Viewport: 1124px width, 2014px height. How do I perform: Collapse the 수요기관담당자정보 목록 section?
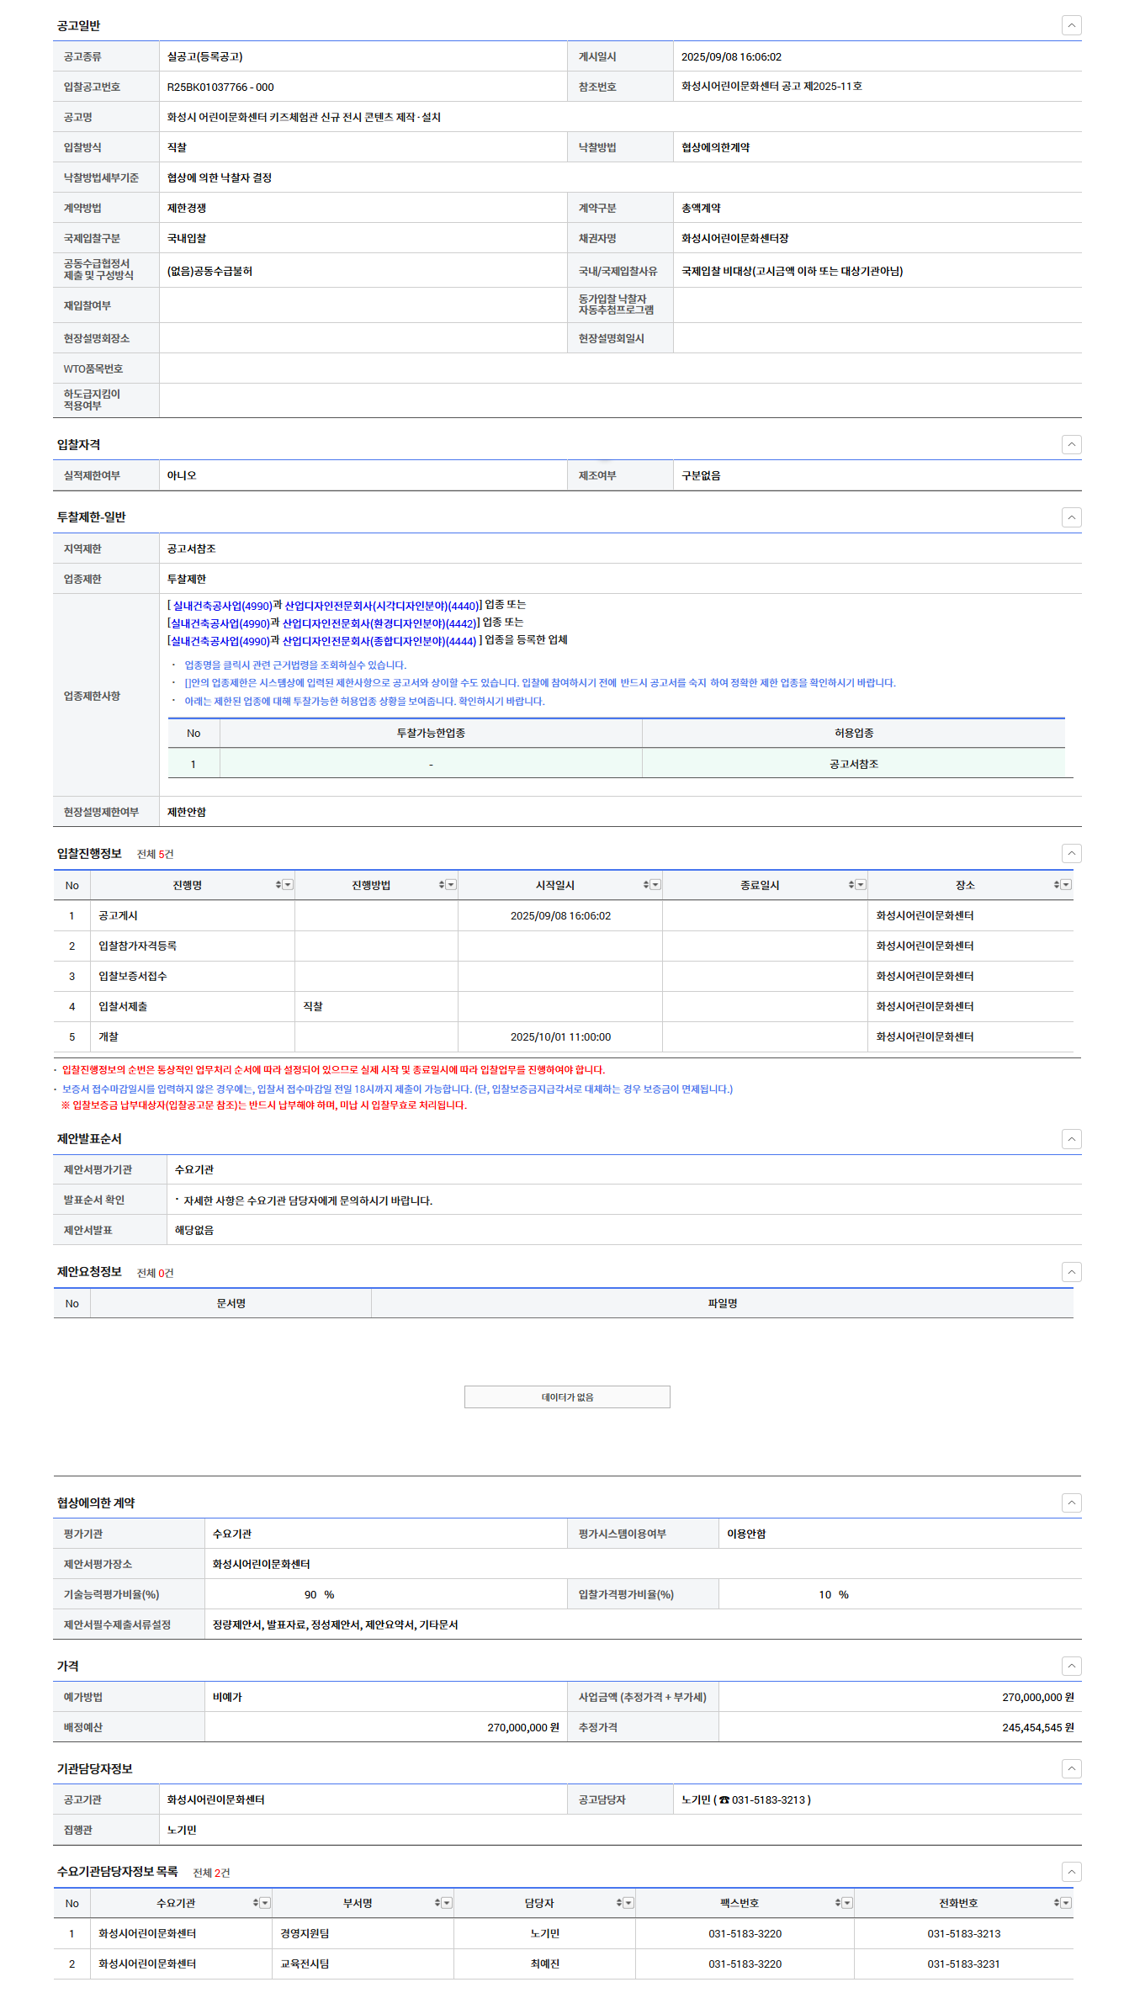[1071, 1872]
